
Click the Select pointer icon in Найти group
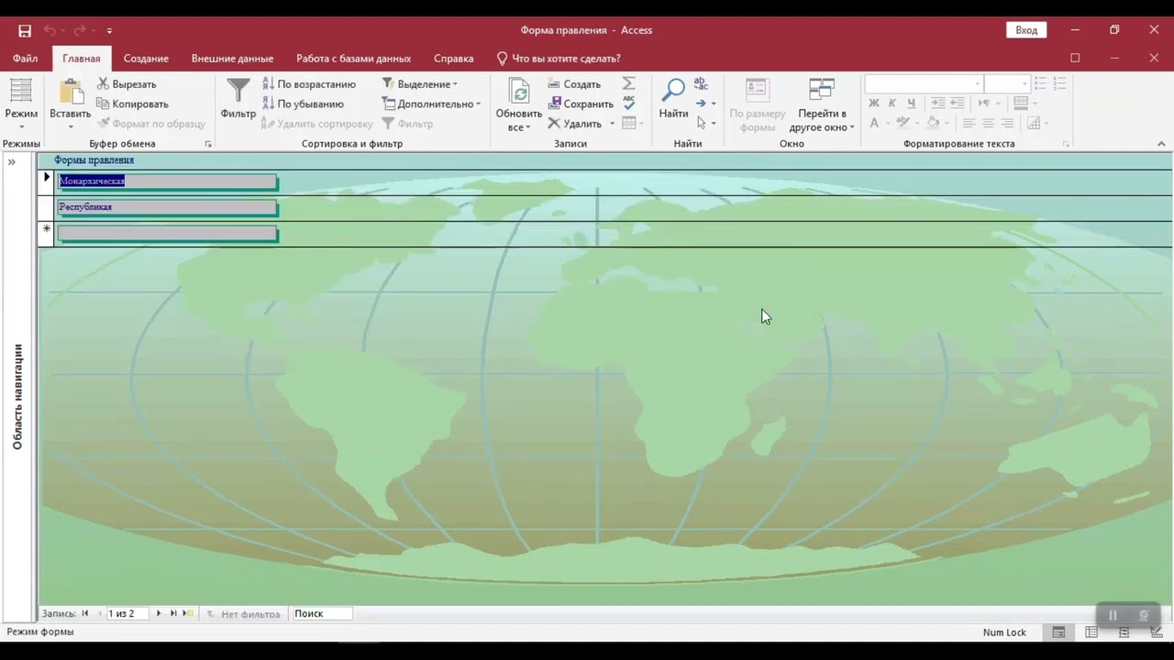(701, 123)
